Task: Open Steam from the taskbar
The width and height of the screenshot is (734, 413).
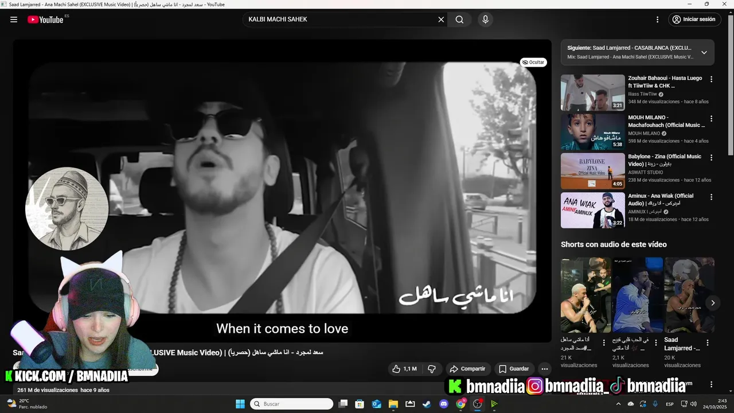Action: pyautogui.click(x=427, y=404)
